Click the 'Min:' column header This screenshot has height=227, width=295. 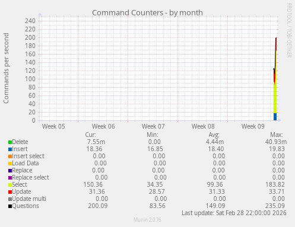tap(153, 135)
